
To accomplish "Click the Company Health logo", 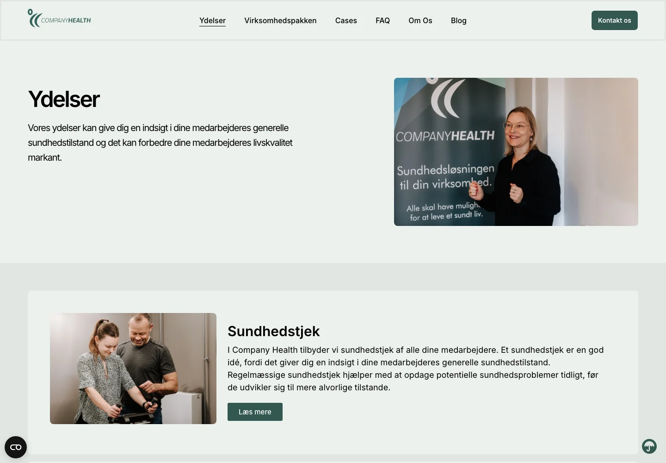I will point(59,19).
